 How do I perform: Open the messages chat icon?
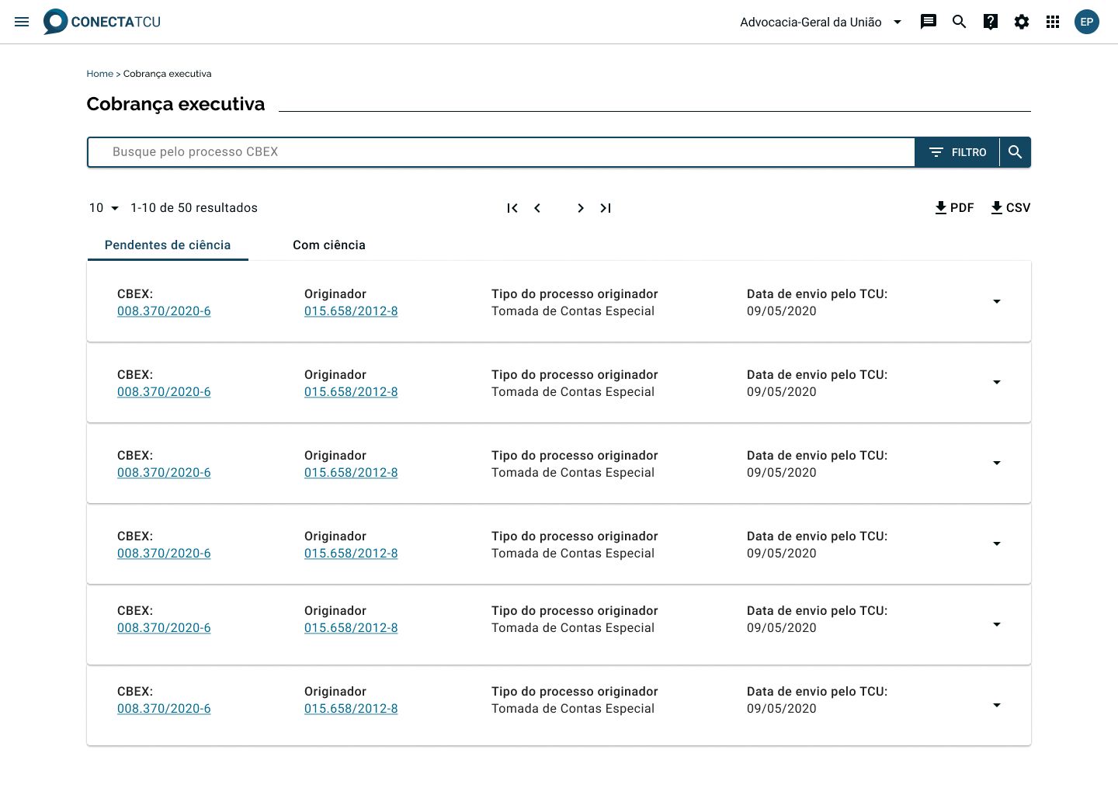tap(928, 22)
